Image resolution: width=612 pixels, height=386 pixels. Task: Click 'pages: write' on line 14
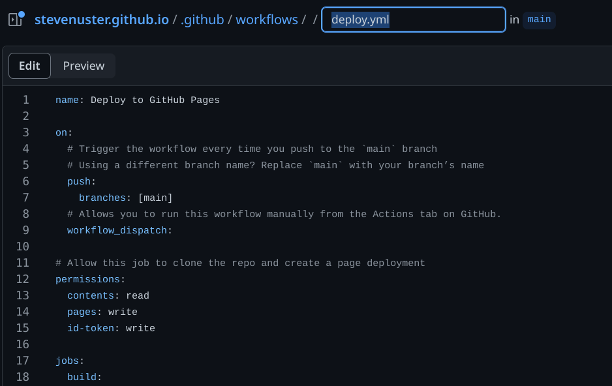(102, 312)
